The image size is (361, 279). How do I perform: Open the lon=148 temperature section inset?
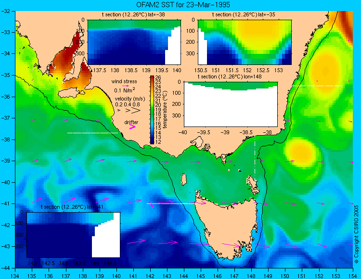pos(231,104)
